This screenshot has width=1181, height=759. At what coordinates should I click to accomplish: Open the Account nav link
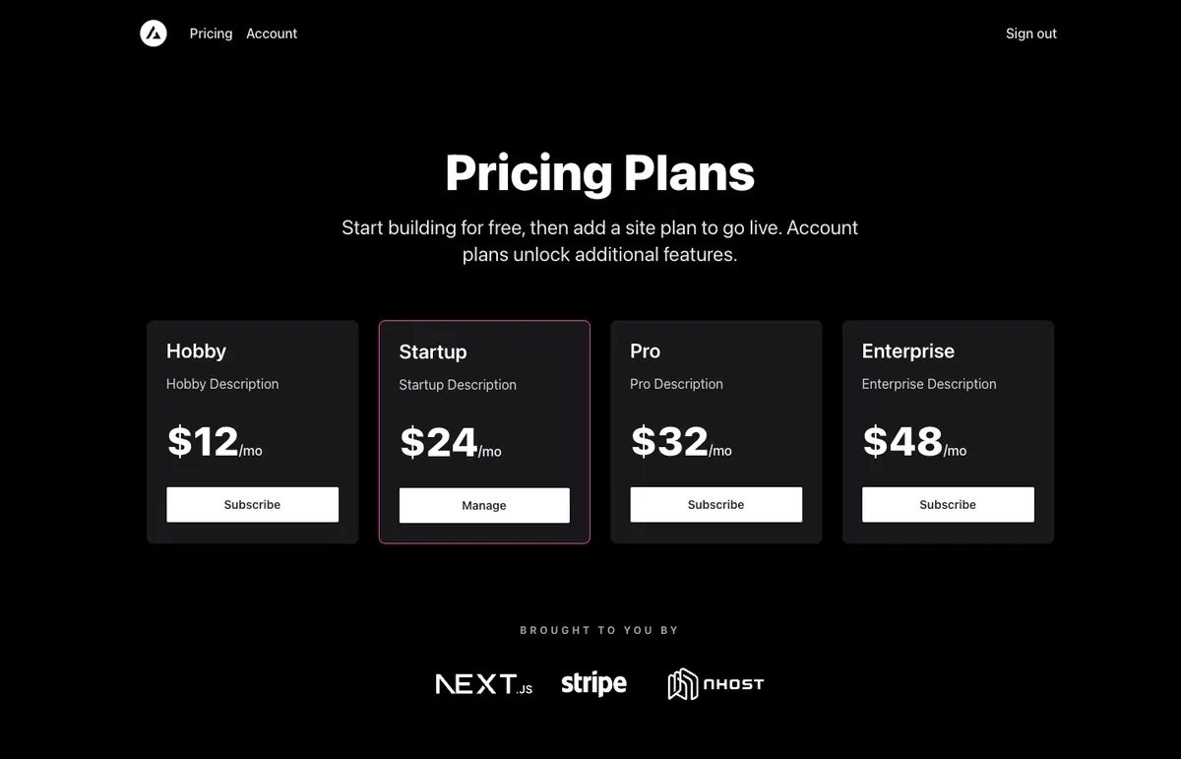click(x=272, y=33)
